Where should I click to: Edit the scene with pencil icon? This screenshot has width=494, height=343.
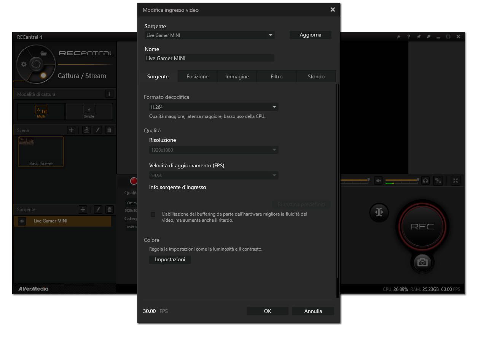pos(98,130)
